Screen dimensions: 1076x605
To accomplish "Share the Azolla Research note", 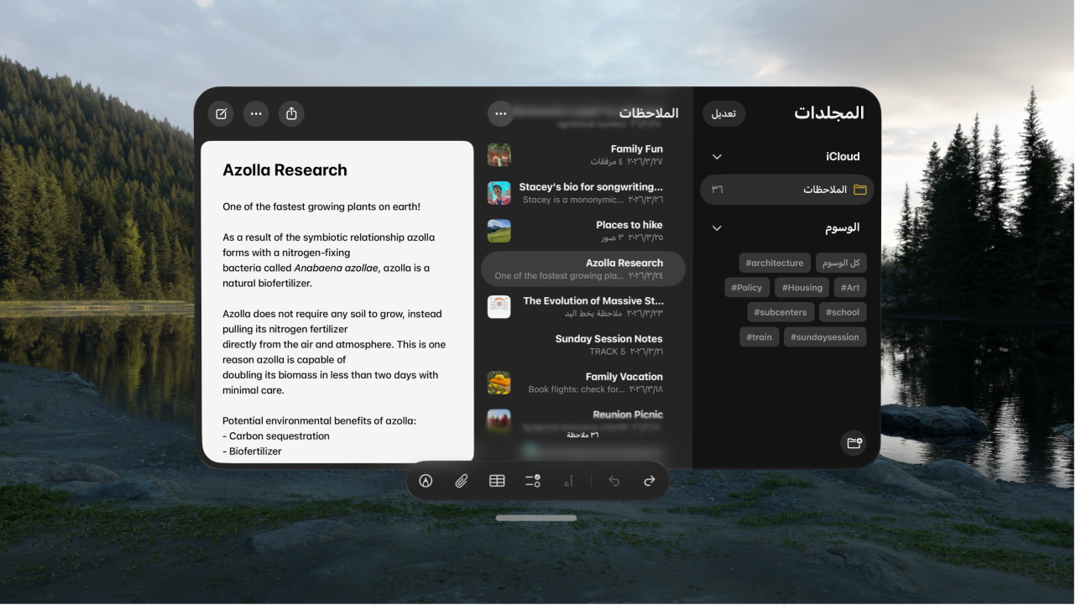I will pyautogui.click(x=291, y=113).
